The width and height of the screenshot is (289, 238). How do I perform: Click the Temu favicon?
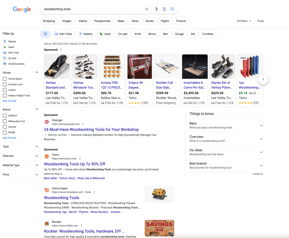click(x=47, y=157)
